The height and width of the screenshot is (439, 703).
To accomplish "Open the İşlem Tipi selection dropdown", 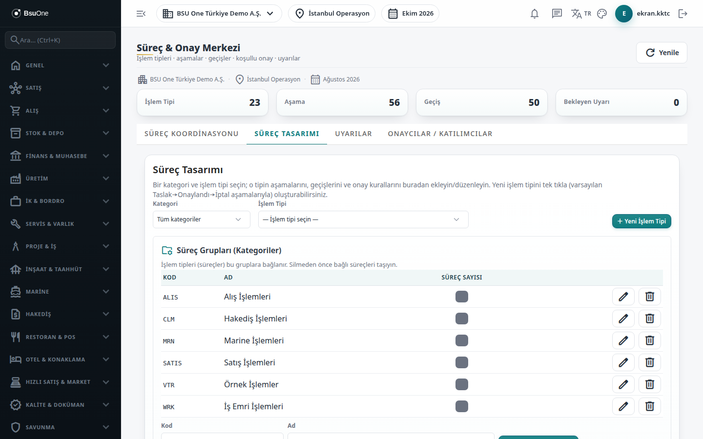I will coord(363,219).
